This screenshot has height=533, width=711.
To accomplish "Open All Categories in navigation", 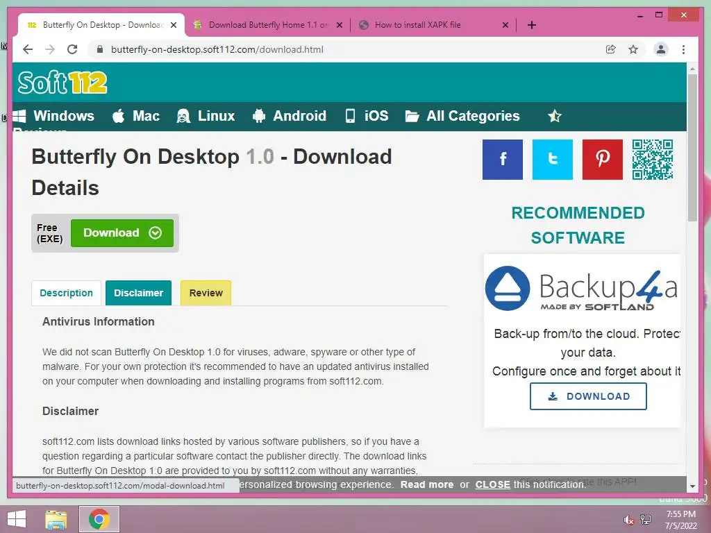I will pyautogui.click(x=462, y=116).
